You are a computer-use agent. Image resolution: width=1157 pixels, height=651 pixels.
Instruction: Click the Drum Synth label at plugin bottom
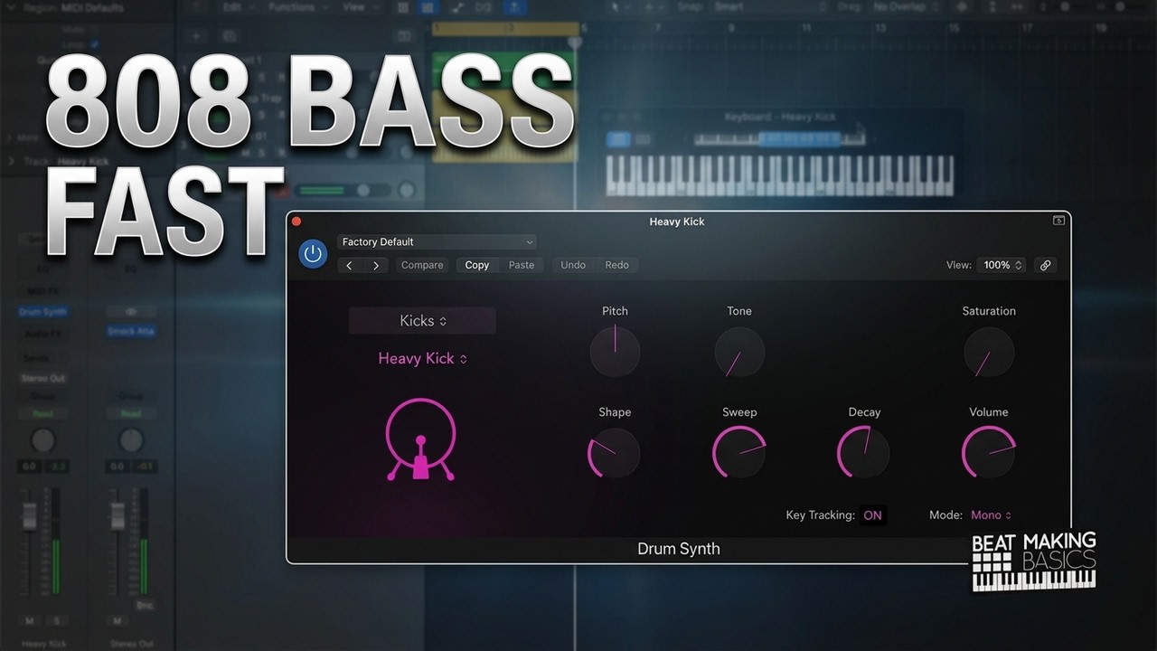(x=679, y=549)
